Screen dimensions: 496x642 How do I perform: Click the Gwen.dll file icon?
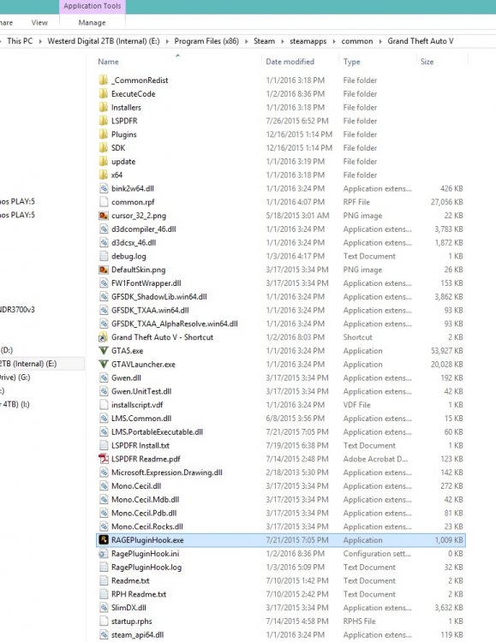click(104, 377)
